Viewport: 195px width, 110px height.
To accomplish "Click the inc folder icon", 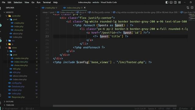I will pos(11,51).
